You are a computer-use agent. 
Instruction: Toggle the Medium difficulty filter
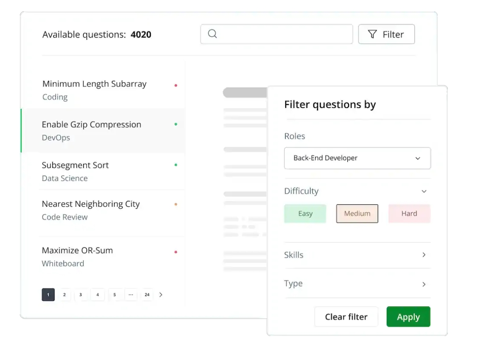point(357,214)
